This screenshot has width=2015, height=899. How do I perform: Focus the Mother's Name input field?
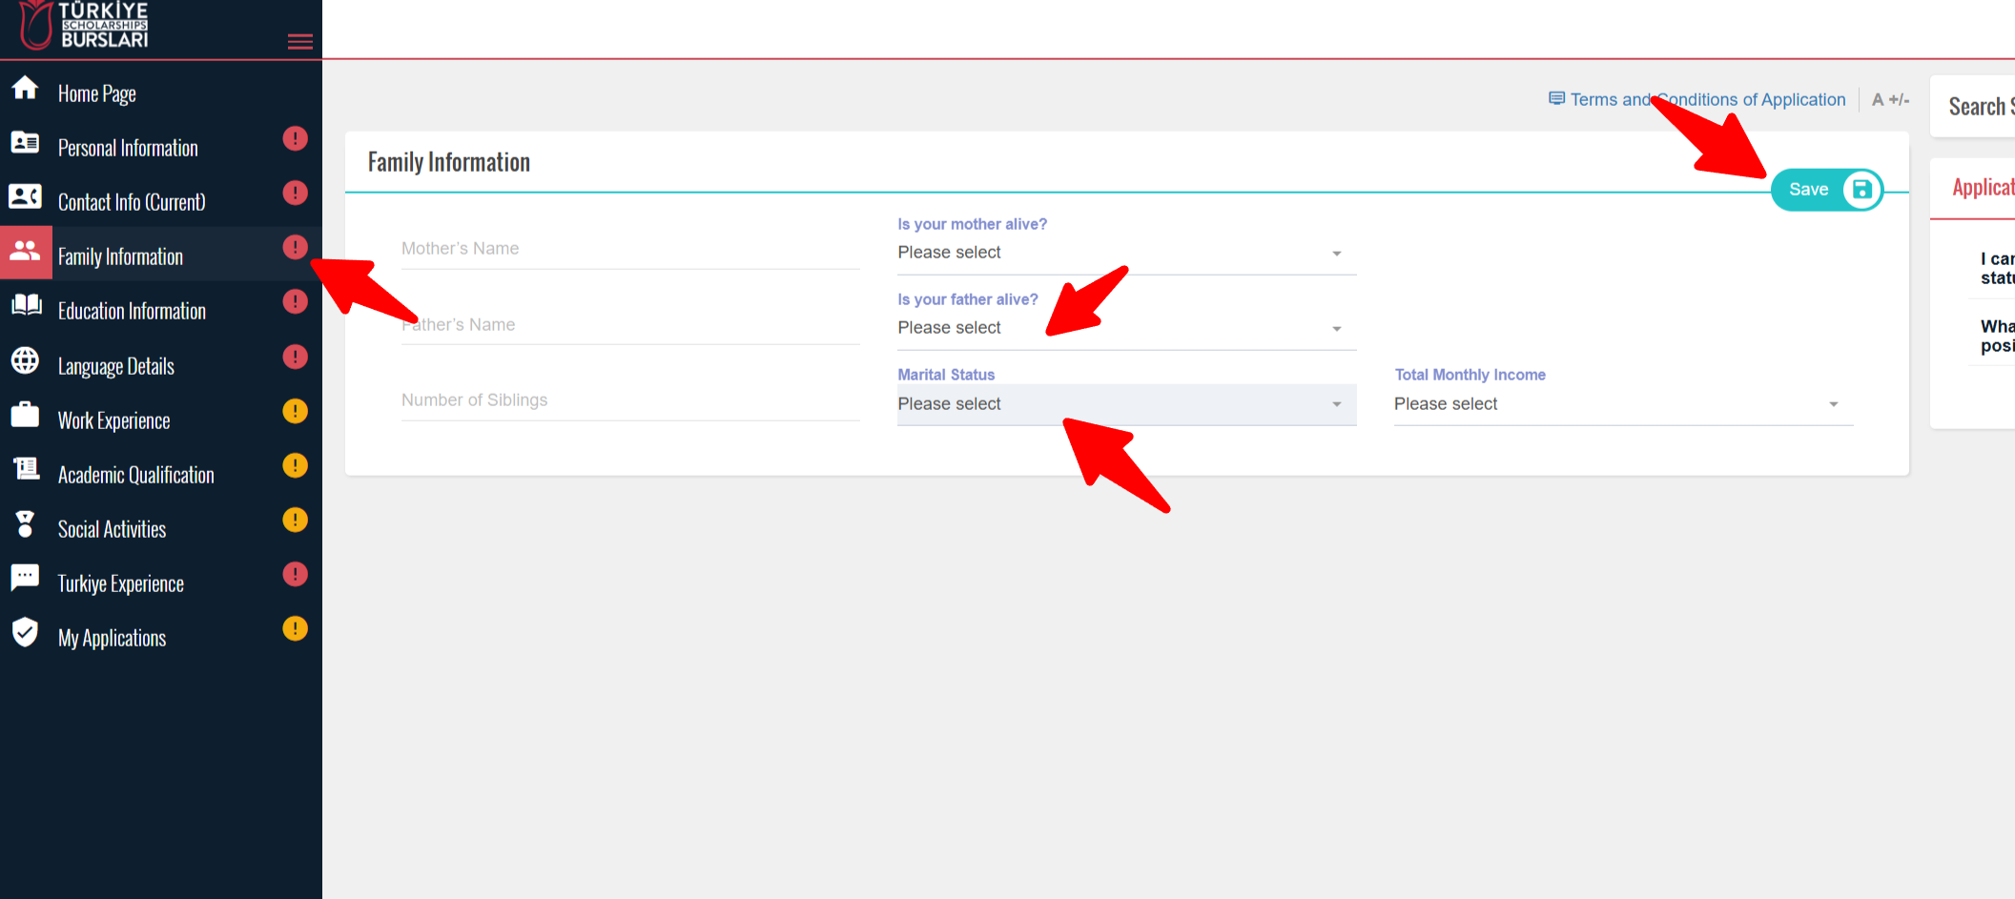point(629,249)
